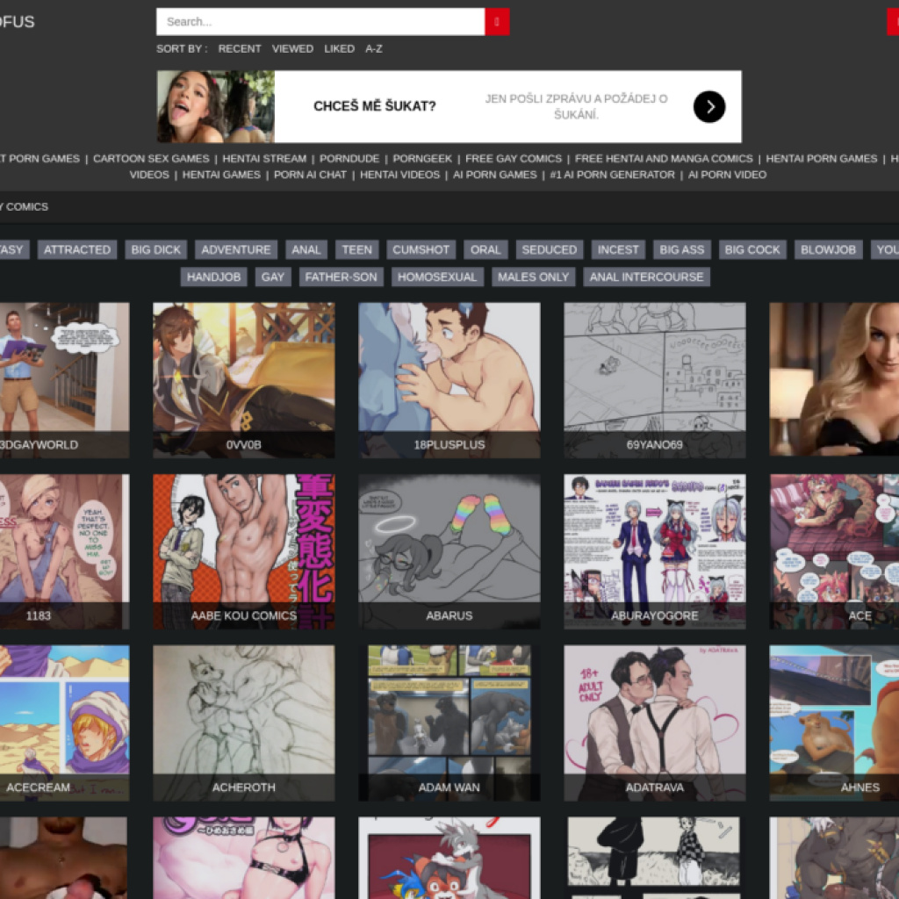
Task: Sort the listing by Liked
Action: (339, 49)
